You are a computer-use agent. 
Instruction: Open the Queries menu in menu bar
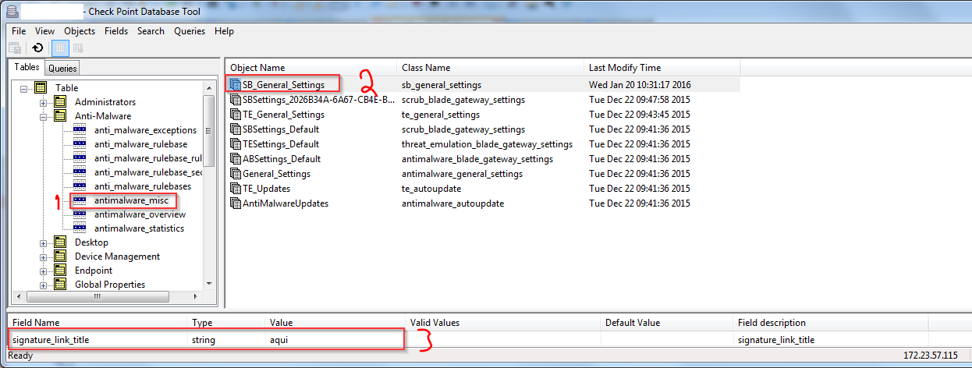[190, 31]
